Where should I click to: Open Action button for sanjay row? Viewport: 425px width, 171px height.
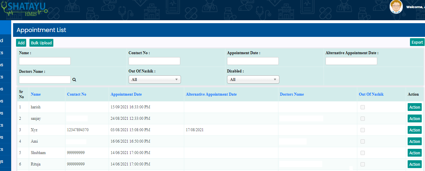(x=415, y=119)
